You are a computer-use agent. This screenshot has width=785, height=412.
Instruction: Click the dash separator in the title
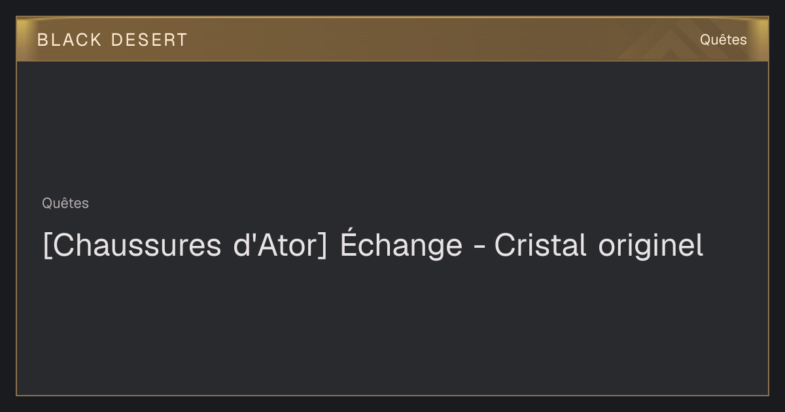click(478, 248)
